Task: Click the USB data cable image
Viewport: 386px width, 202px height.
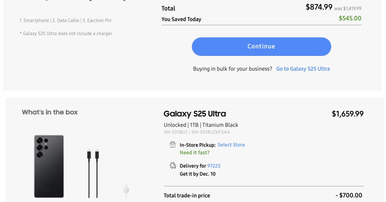Action: tap(93, 173)
